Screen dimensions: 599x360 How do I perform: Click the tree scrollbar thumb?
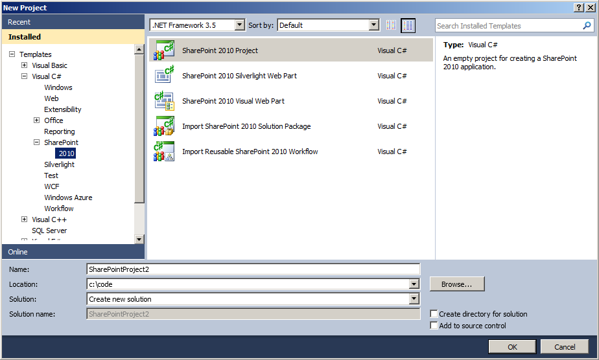(139, 129)
